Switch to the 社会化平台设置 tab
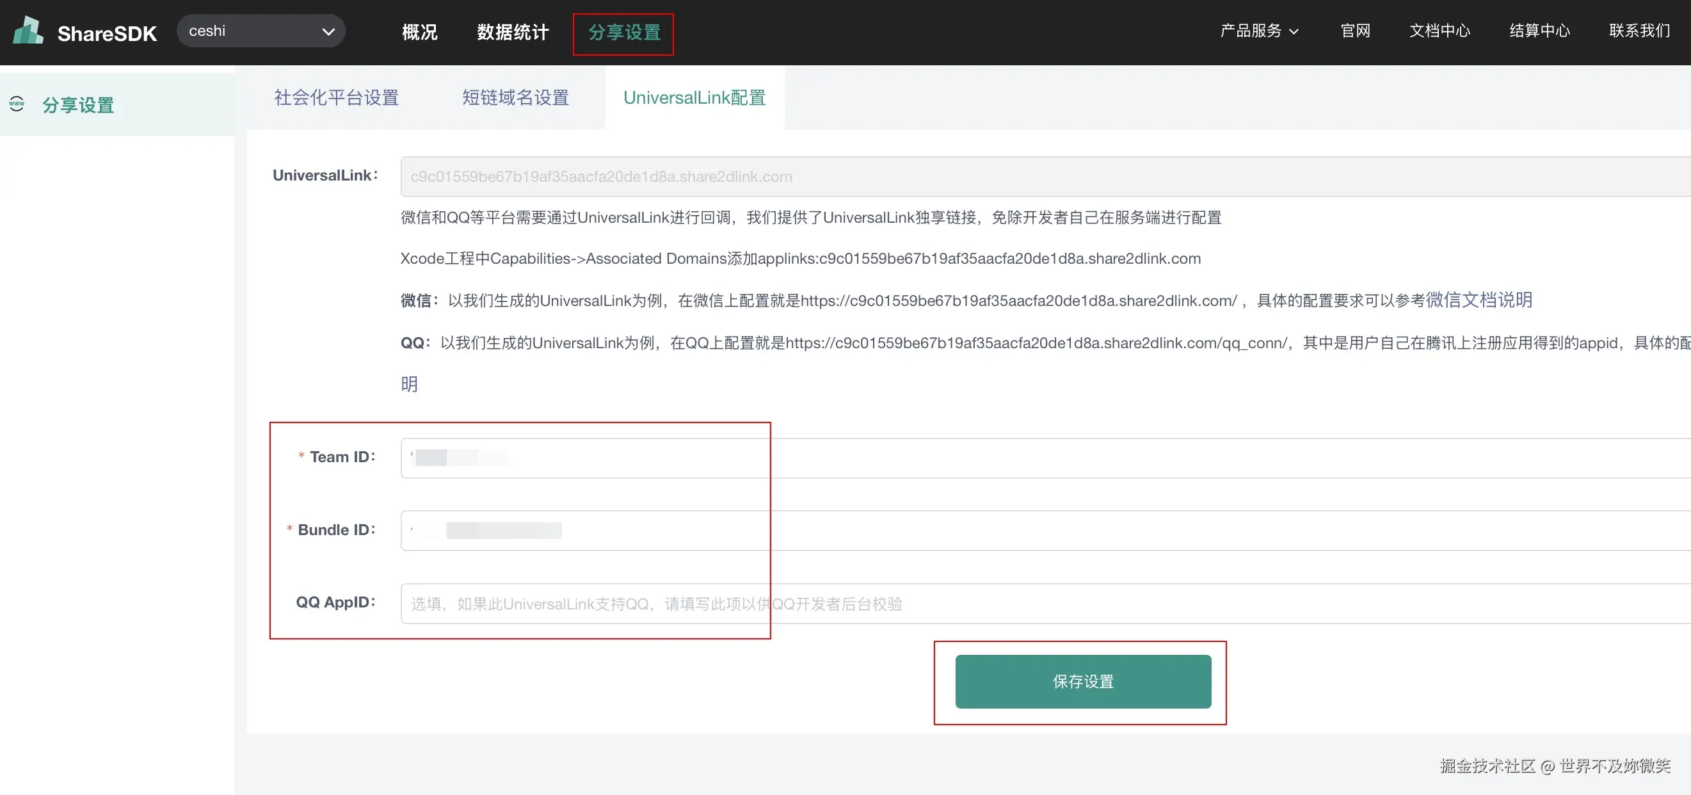This screenshot has height=795, width=1691. (336, 97)
